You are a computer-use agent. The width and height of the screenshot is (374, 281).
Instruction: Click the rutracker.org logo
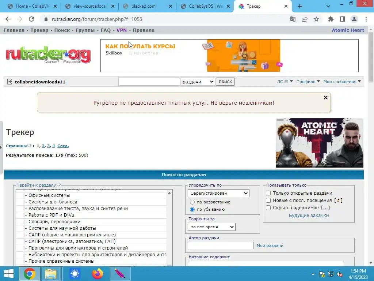[x=48, y=55]
